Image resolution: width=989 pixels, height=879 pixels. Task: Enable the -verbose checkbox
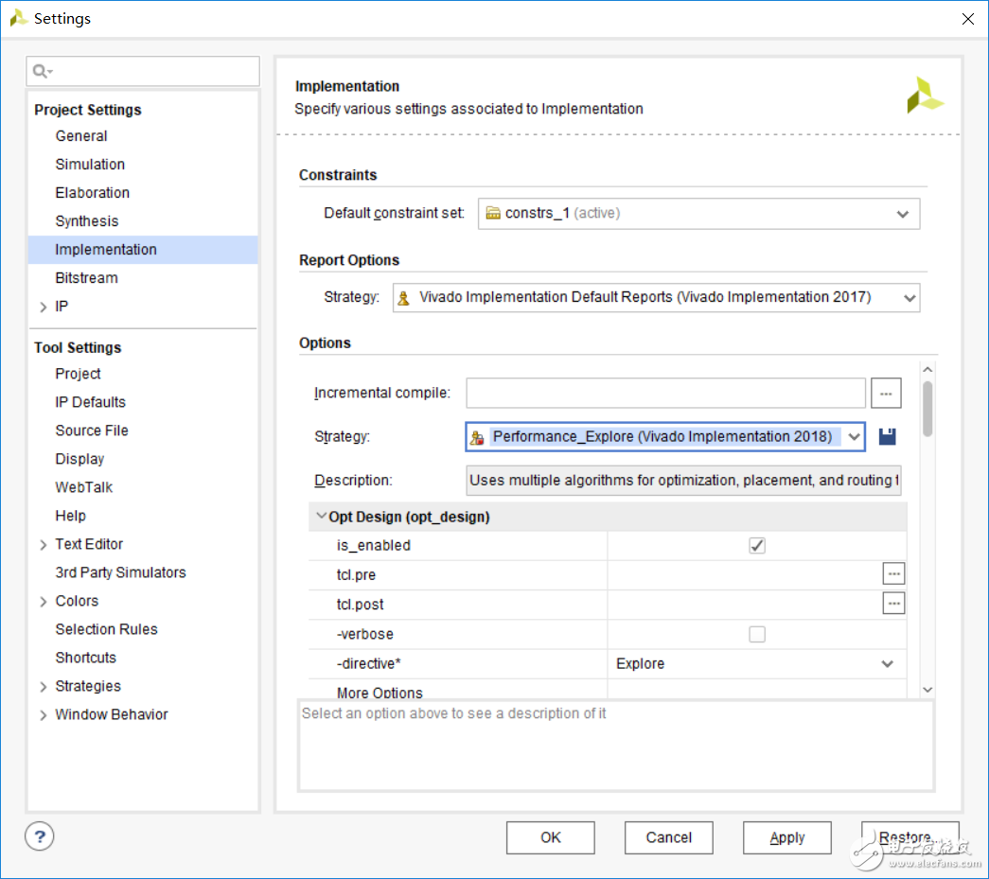757,634
